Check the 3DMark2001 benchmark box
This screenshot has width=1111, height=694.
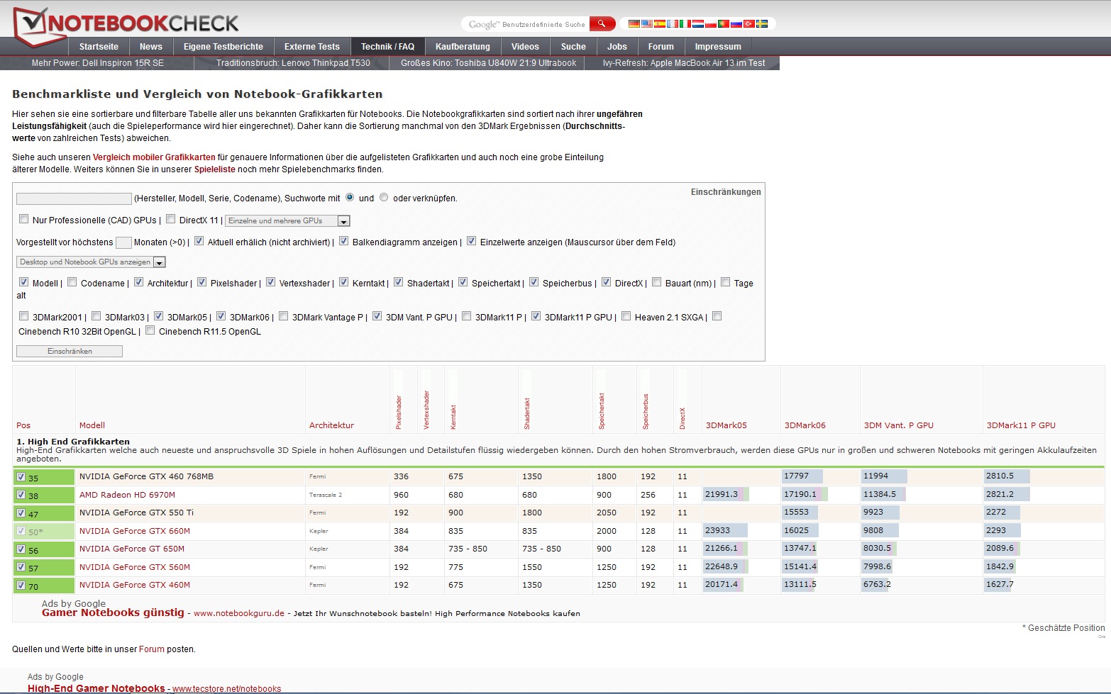click(x=24, y=316)
